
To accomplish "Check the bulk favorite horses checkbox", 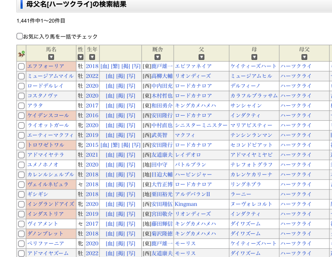I will [x=20, y=36].
